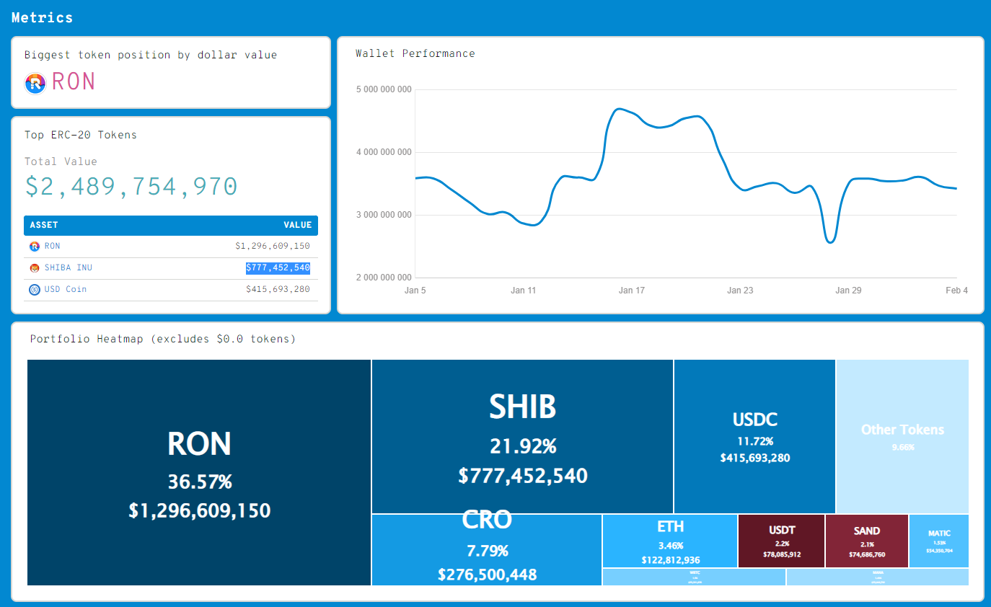The height and width of the screenshot is (607, 991).
Task: Click the large pink RON token name
Action: [x=74, y=81]
